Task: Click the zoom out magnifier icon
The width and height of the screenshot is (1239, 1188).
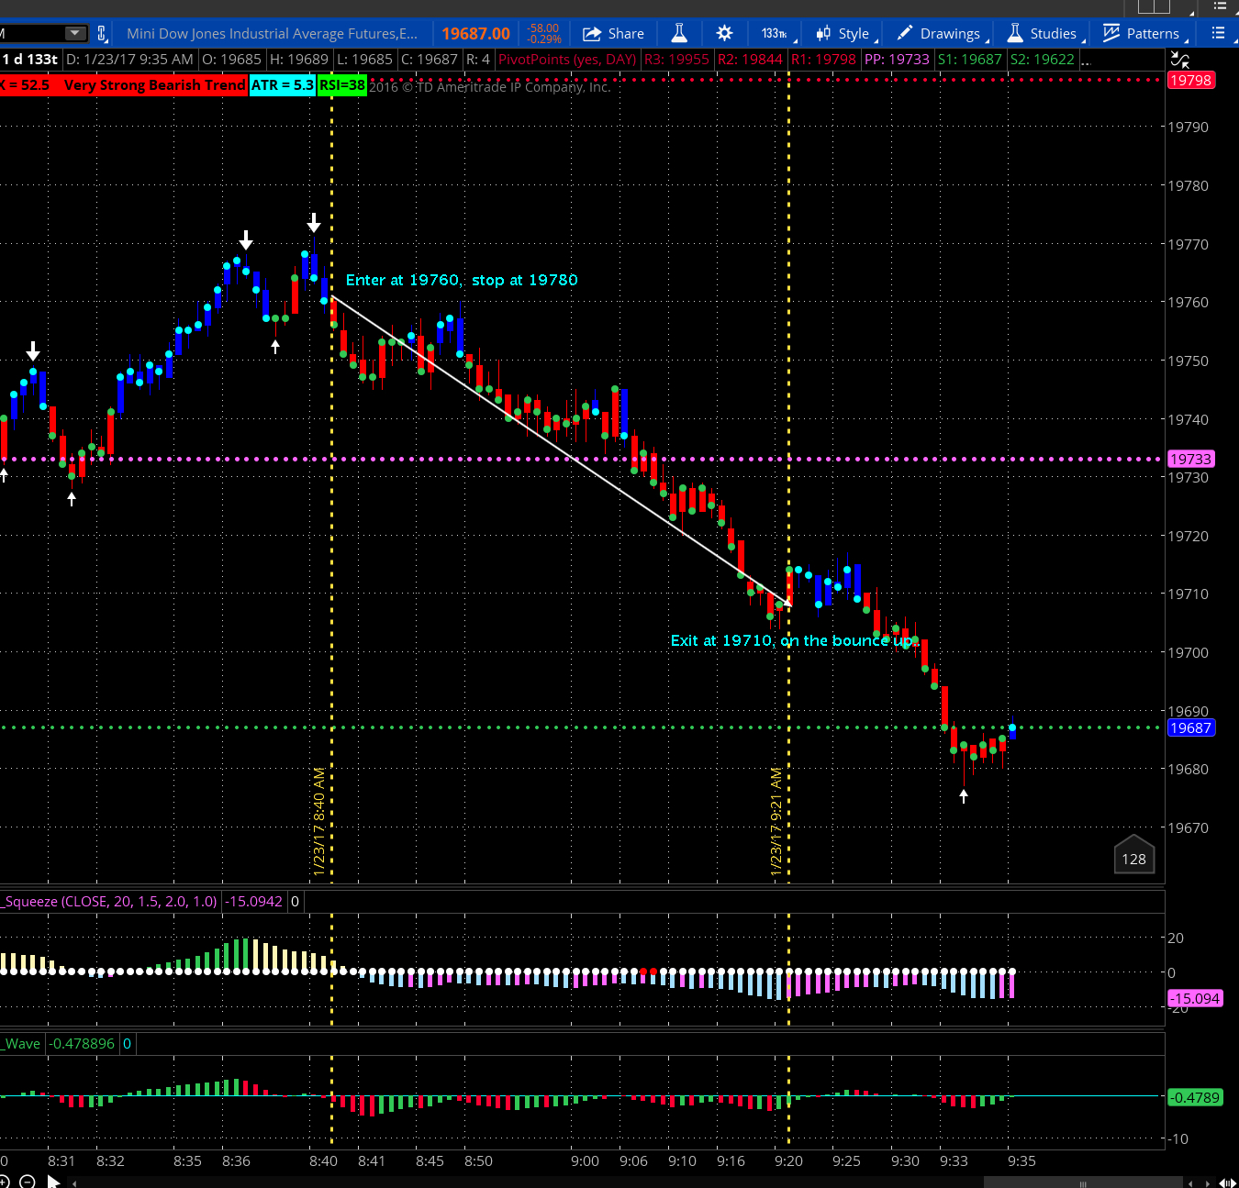Action: coord(27,1182)
